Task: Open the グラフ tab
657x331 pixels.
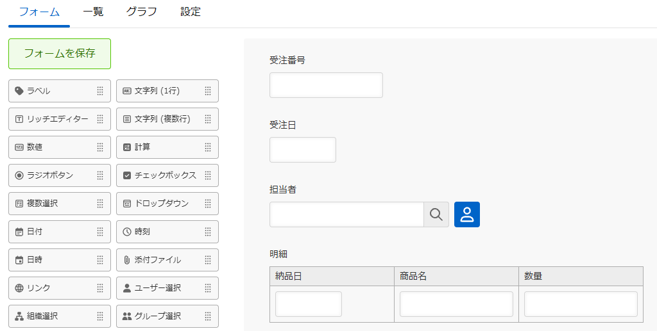Action: [142, 12]
